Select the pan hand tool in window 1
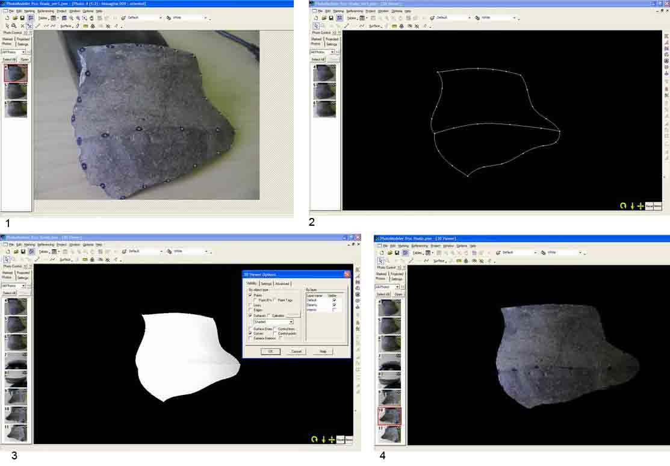The width and height of the screenshot is (670, 466). click(92, 18)
